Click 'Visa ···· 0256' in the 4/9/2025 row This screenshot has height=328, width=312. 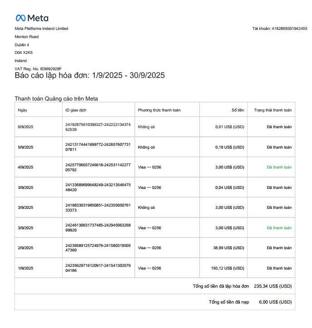(x=150, y=167)
